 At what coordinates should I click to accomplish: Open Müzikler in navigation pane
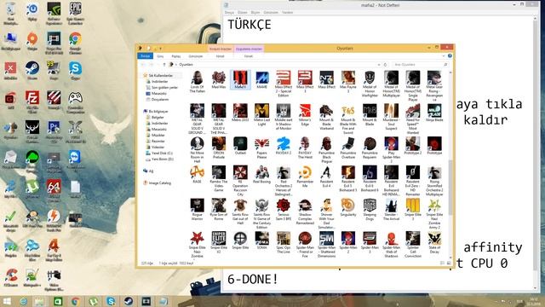coord(155,135)
